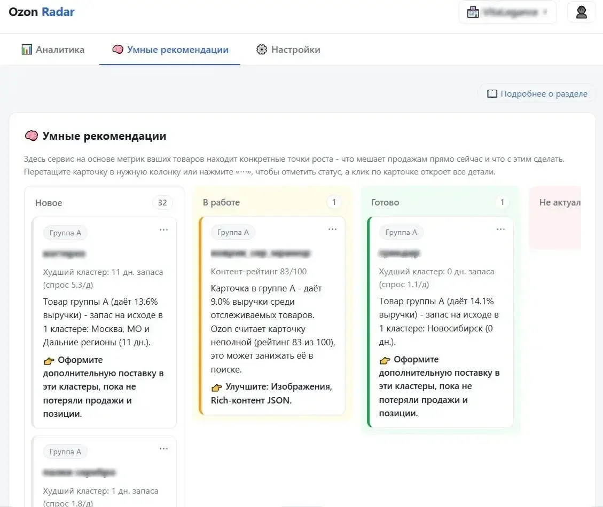Click the bar chart icon next to Аналитика
603x507 pixels.
[27, 50]
